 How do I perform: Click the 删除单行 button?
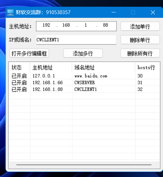tap(140, 40)
